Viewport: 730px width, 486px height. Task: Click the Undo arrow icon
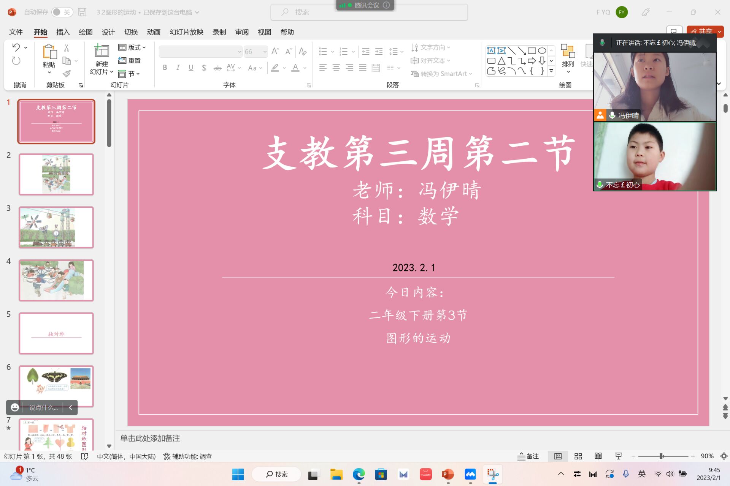(x=16, y=47)
